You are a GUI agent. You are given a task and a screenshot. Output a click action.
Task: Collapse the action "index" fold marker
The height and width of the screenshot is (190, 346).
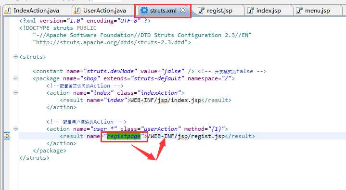pos(15,93)
